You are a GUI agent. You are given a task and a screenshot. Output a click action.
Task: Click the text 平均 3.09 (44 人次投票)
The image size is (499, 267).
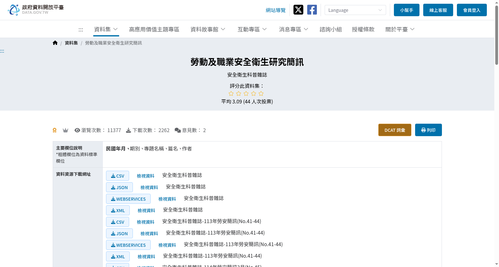[247, 102]
